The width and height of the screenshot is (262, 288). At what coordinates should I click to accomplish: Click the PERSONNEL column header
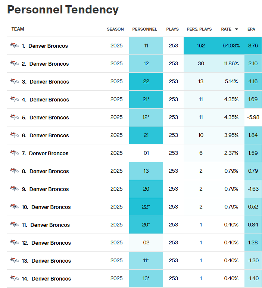144,29
